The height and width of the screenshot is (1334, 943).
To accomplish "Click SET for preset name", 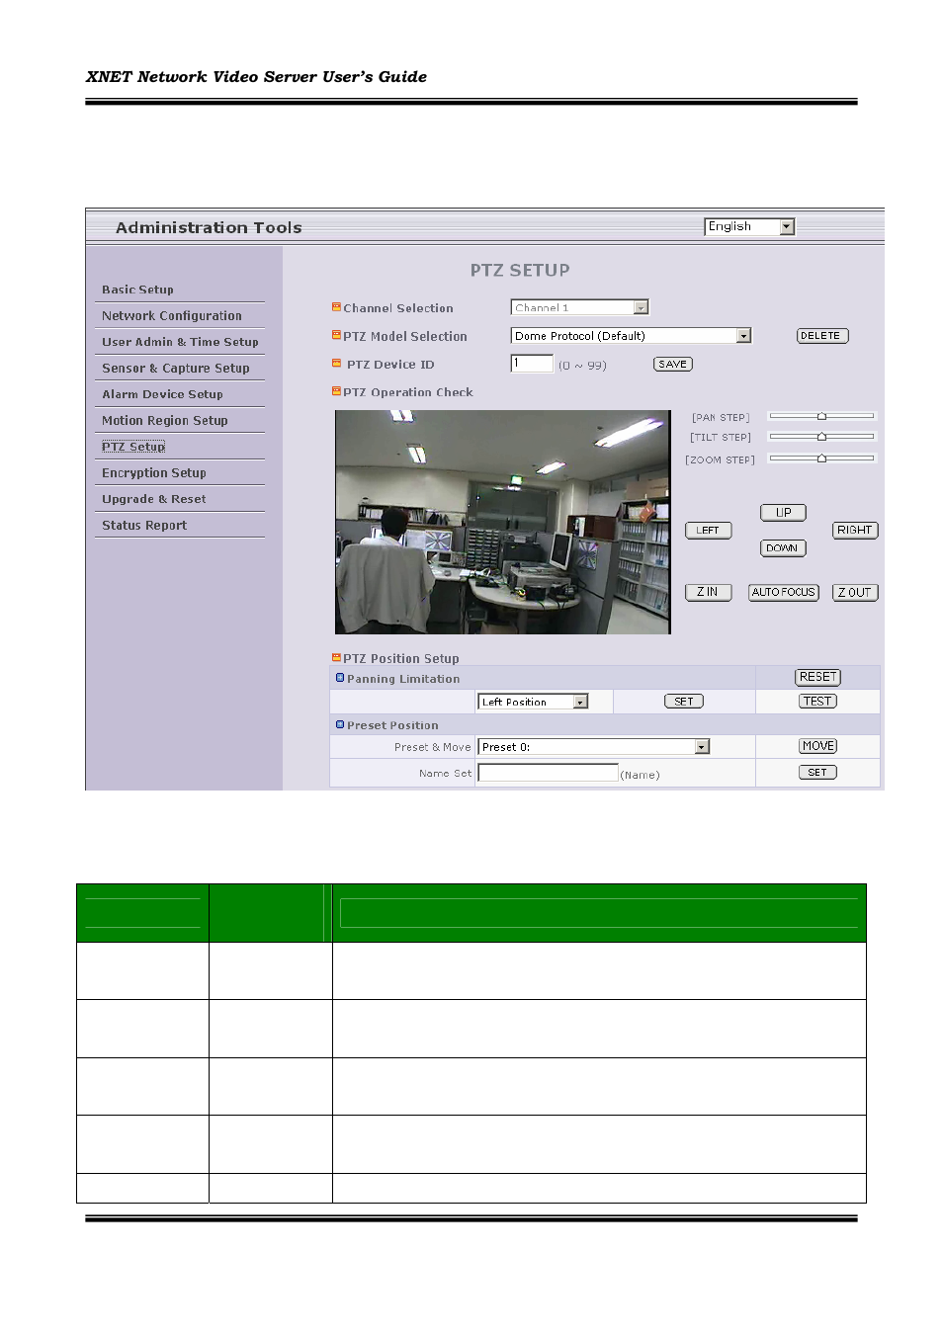I will [817, 773].
